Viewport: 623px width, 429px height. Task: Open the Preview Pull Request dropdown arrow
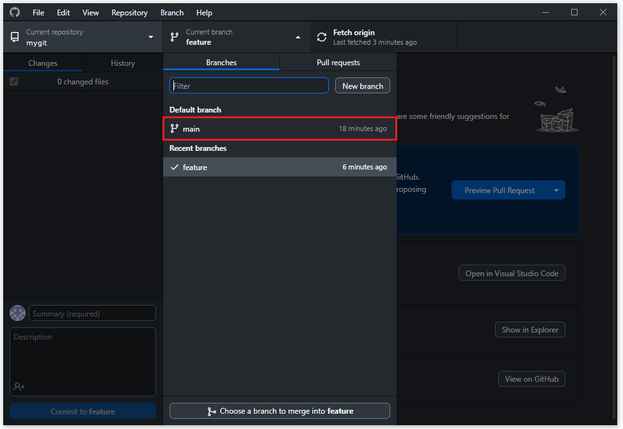coord(556,190)
